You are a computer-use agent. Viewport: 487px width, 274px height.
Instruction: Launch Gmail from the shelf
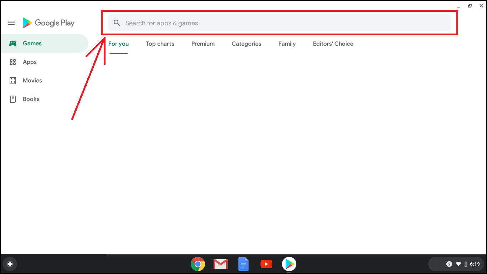pyautogui.click(x=221, y=264)
